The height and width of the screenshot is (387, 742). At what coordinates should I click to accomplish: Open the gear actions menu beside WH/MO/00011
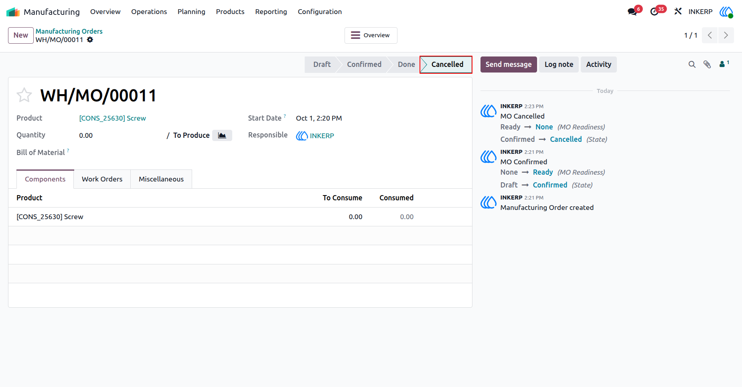(90, 40)
